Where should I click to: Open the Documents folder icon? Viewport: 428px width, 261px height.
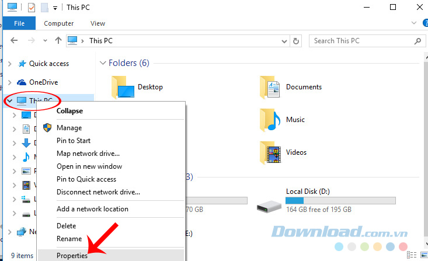[x=270, y=88]
